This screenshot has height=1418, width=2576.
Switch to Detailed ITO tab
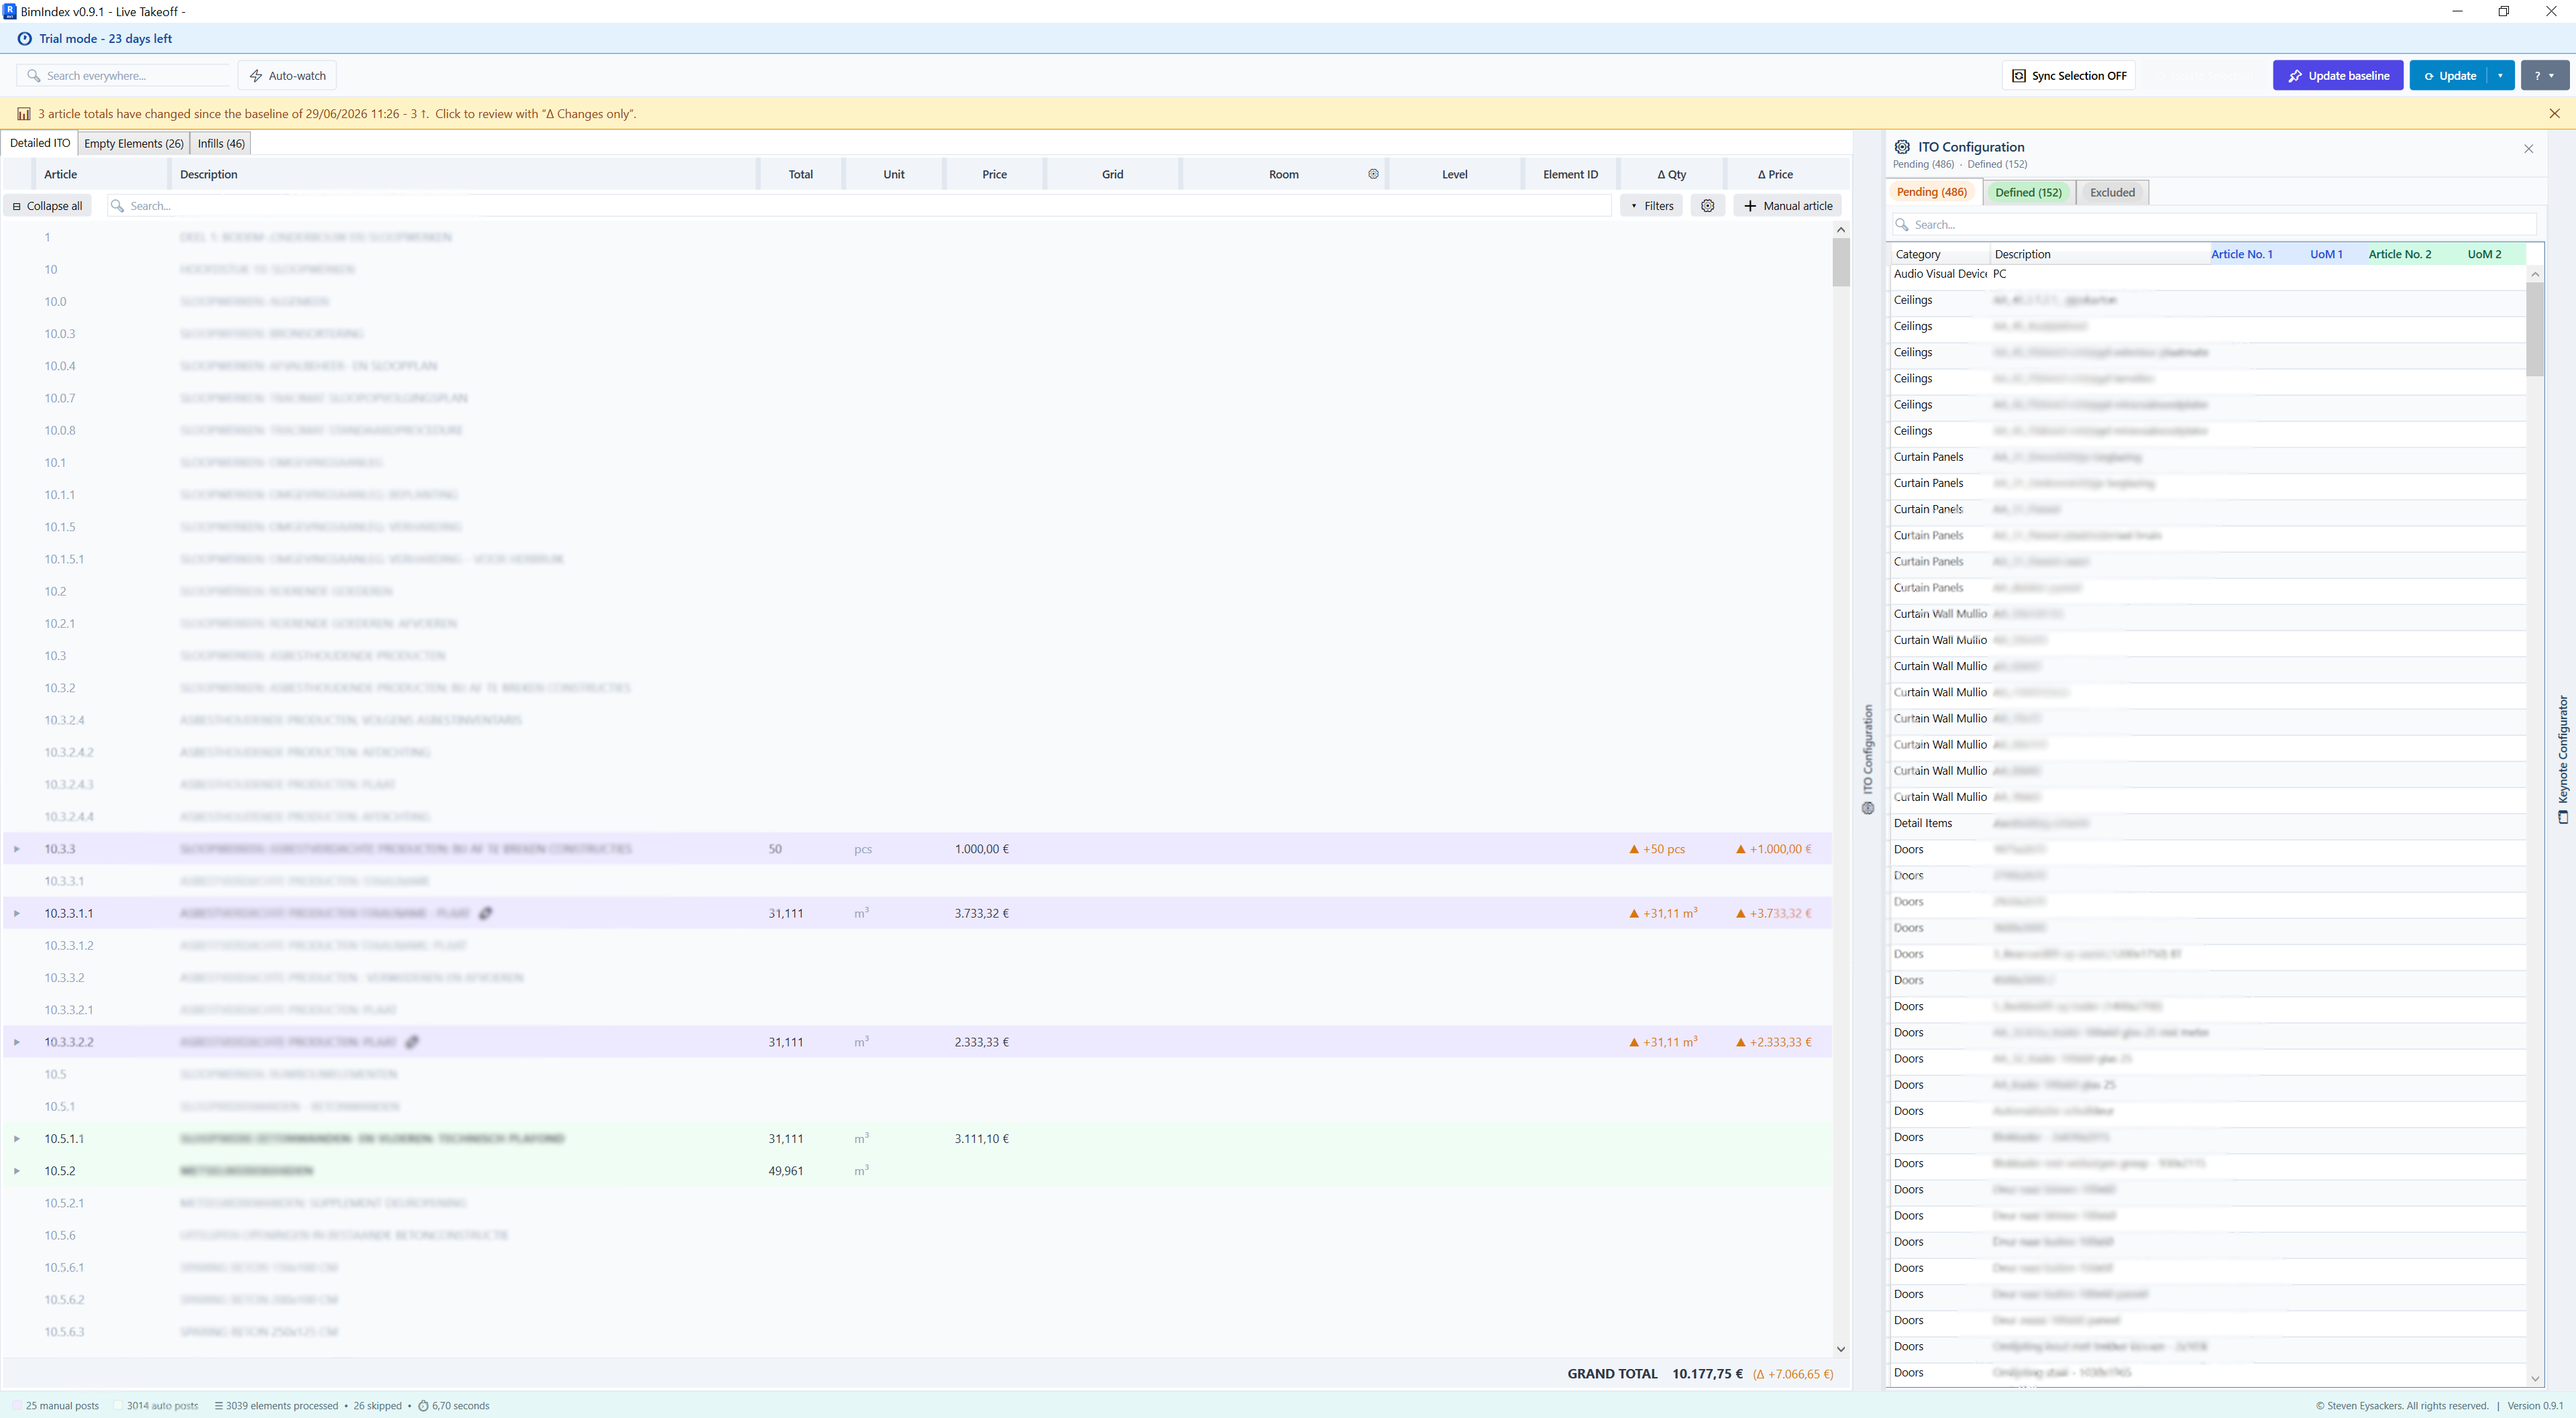[x=40, y=144]
